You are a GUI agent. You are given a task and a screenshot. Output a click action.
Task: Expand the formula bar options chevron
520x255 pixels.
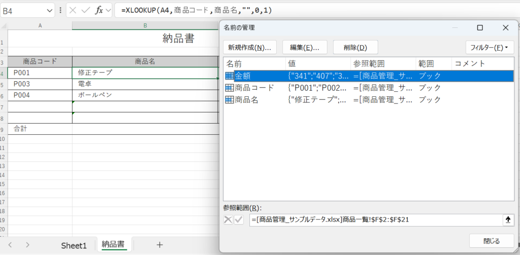(x=109, y=10)
